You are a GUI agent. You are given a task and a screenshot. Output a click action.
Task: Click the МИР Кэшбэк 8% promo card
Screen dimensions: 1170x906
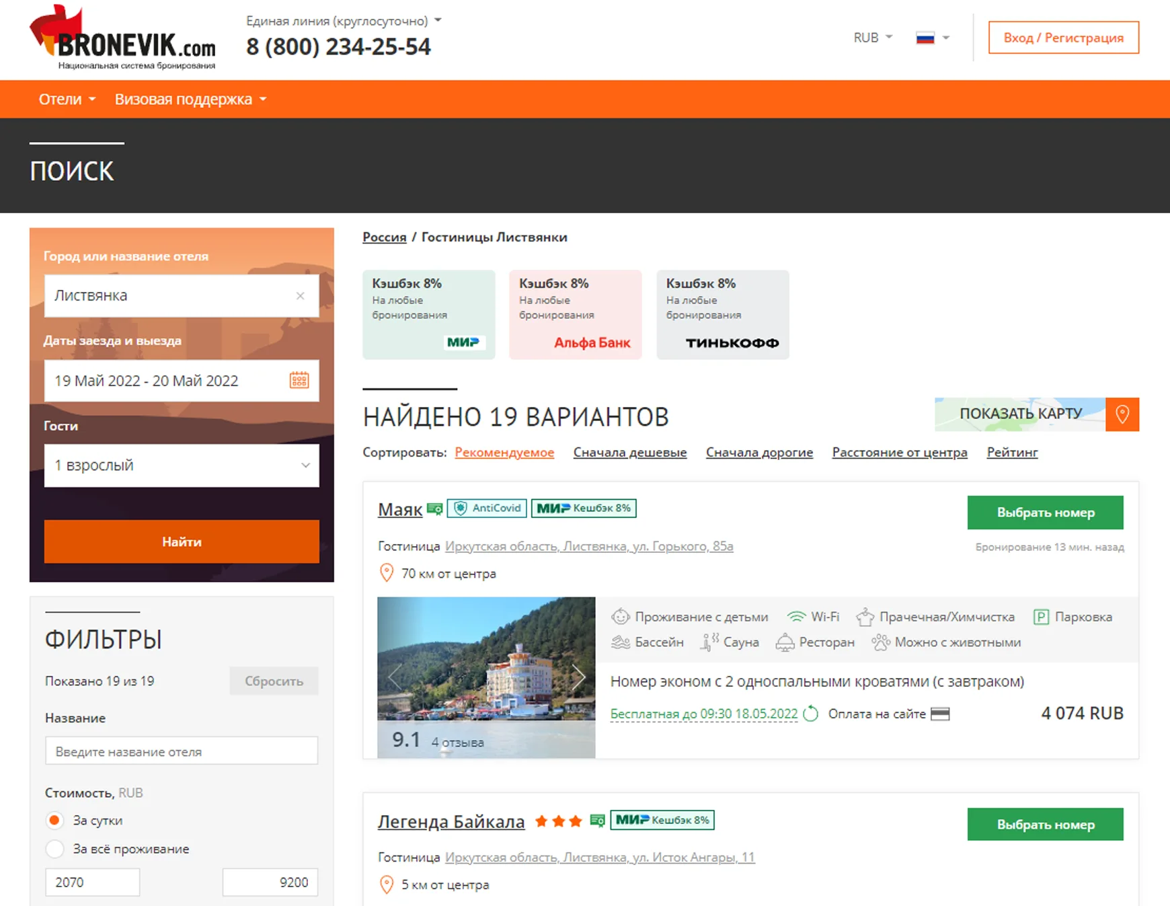click(429, 315)
